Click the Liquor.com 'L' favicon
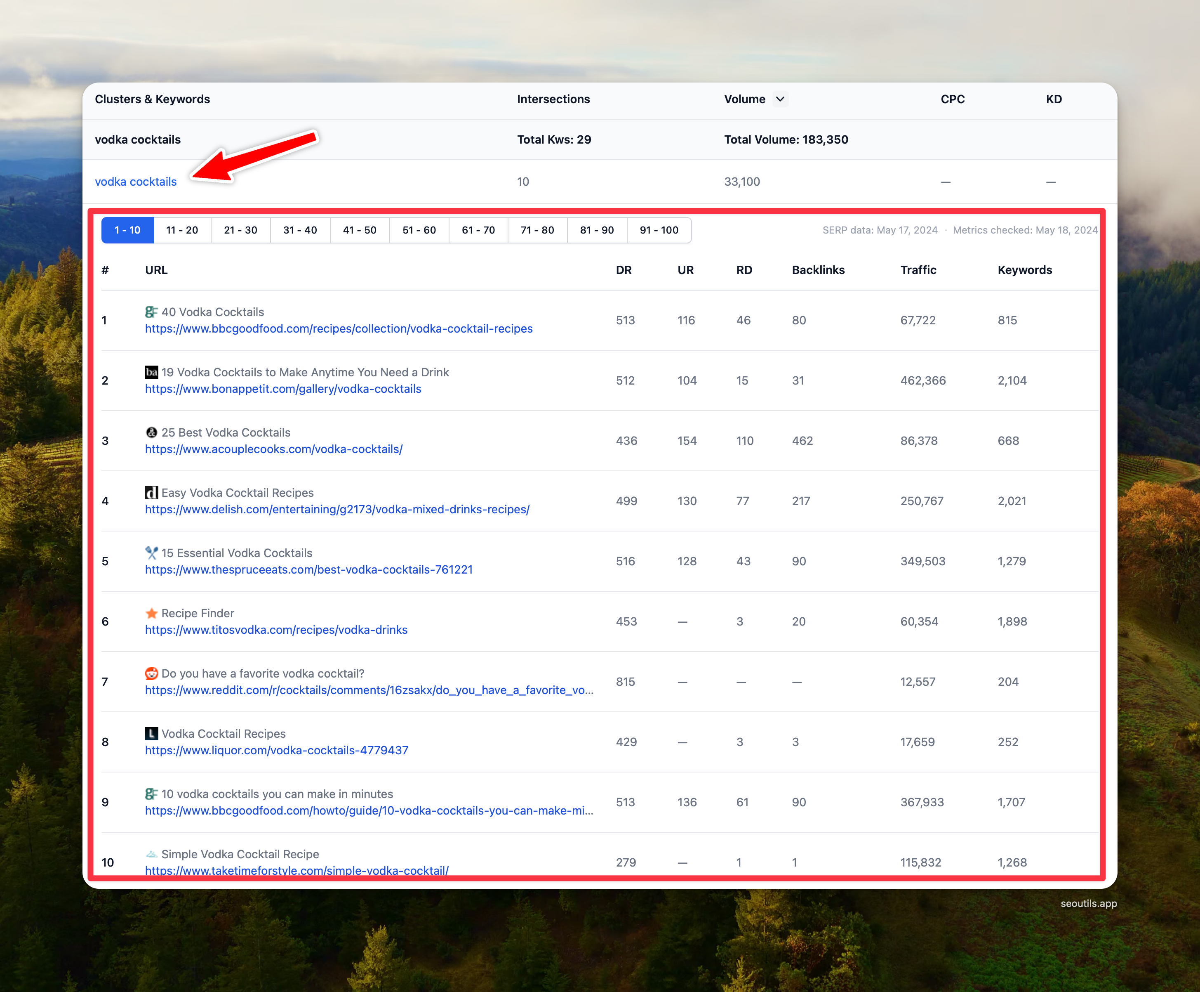 [151, 734]
